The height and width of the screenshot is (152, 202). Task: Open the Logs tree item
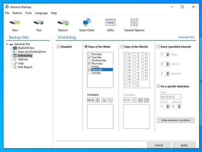(21, 63)
